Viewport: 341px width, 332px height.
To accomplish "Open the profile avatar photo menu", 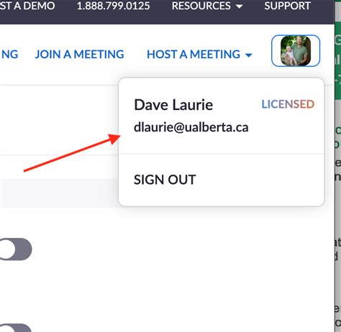I will (296, 51).
